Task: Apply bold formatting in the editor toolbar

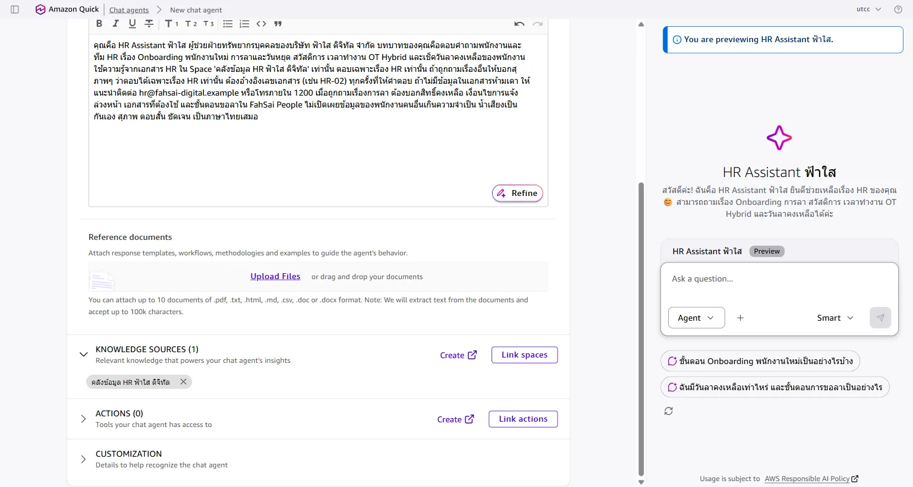Action: (99, 24)
